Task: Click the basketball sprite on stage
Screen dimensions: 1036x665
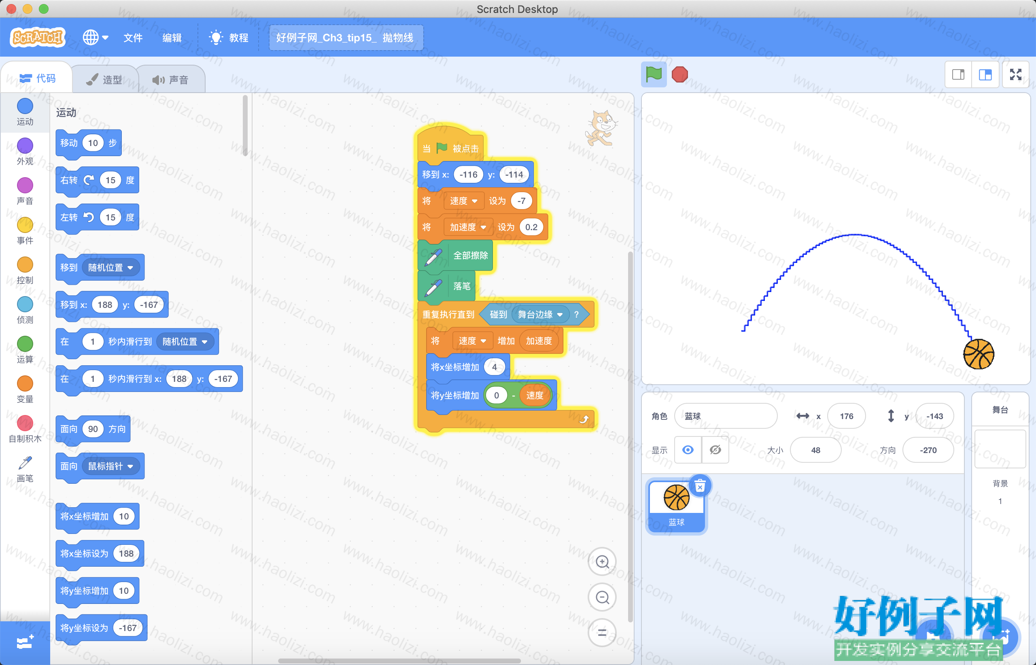Action: coord(979,354)
